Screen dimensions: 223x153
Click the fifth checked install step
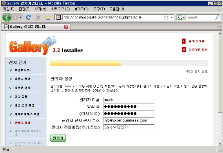24,105
